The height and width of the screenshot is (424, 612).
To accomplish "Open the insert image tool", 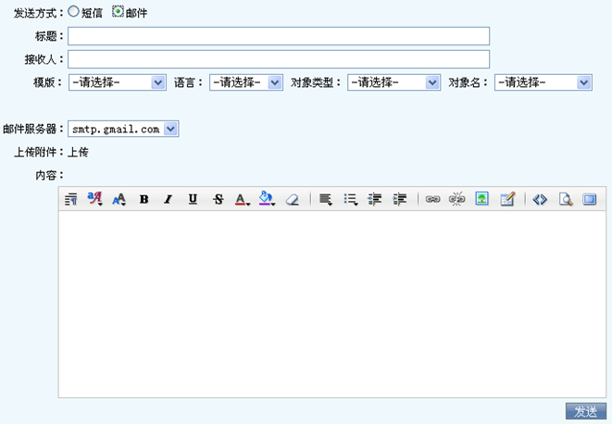I will (x=481, y=199).
